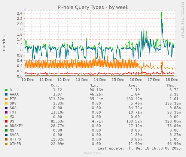The image size is (186, 157).
Task: Click the green A legend color swatch
Action: [6, 90]
